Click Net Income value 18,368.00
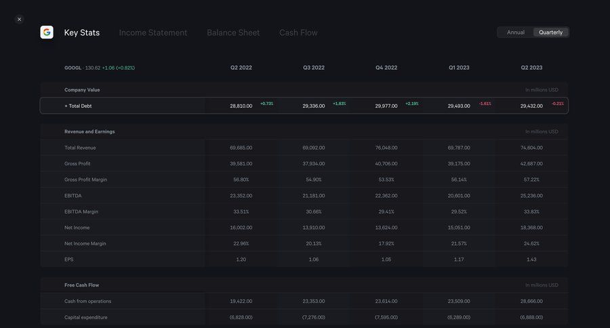Screen dimensions: 610x328 531,228
